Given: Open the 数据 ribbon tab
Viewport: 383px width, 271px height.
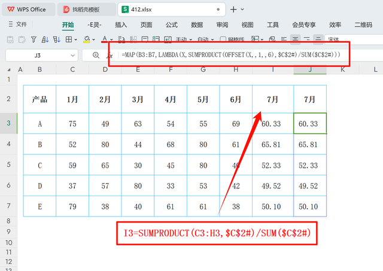Looking at the screenshot, I should click(197, 25).
